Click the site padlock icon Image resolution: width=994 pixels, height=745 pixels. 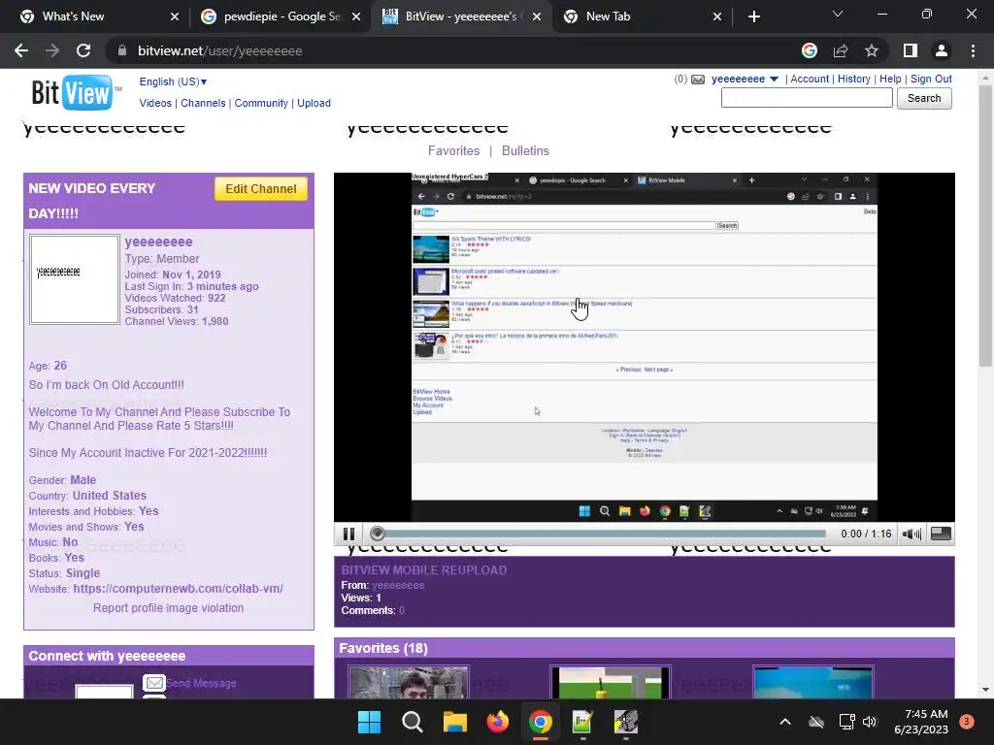[122, 50]
